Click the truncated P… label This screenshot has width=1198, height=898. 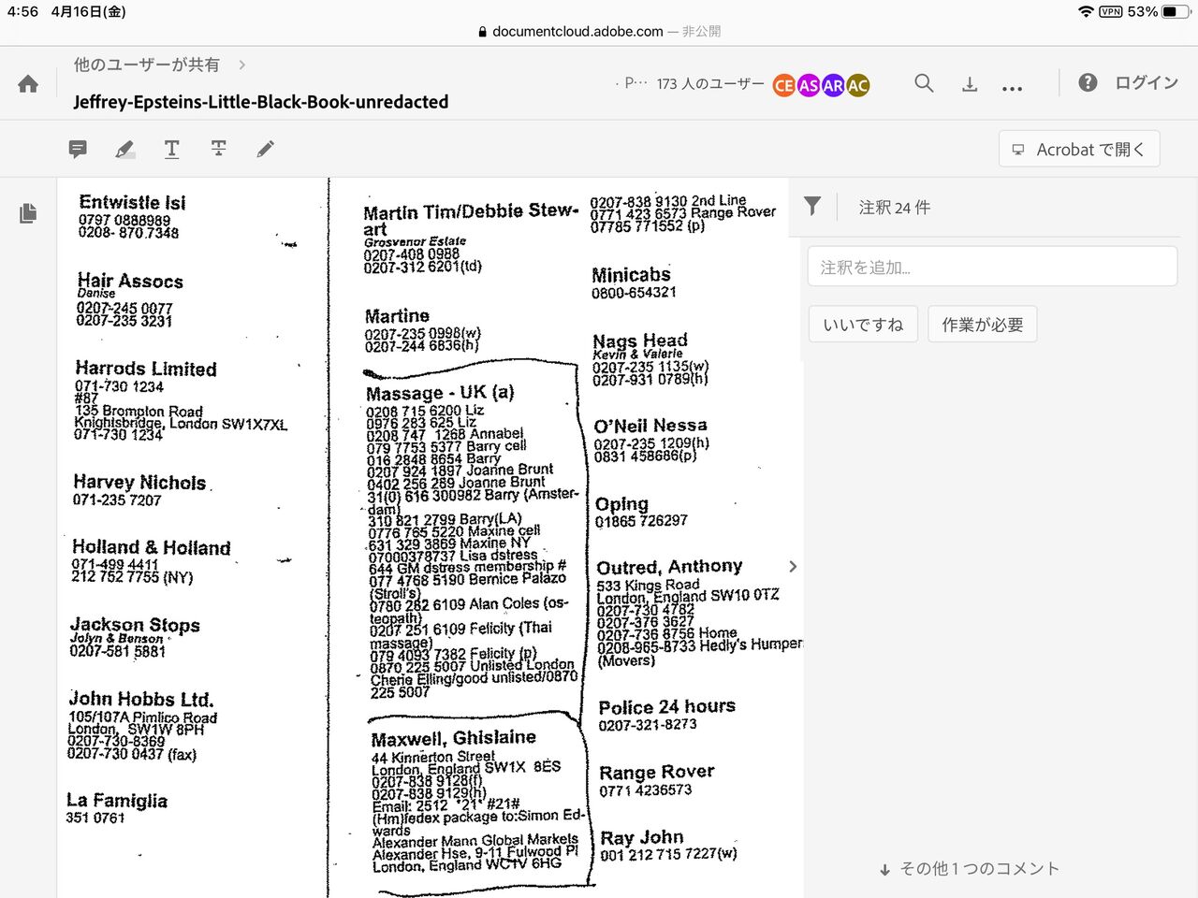(x=636, y=83)
